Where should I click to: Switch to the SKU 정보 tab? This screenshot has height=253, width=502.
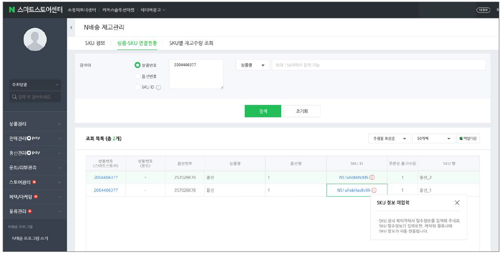pos(95,43)
